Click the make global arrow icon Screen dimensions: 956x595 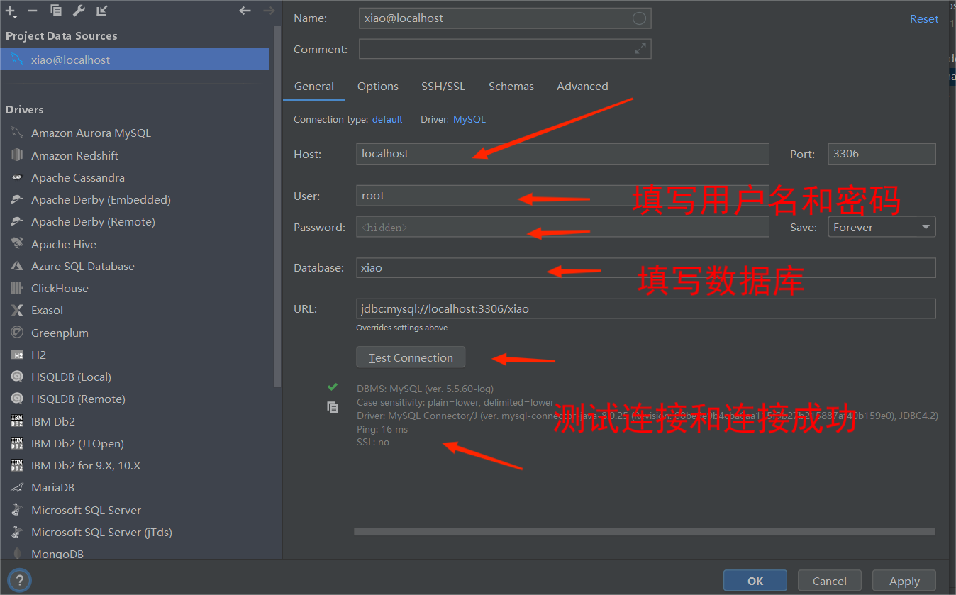click(102, 11)
